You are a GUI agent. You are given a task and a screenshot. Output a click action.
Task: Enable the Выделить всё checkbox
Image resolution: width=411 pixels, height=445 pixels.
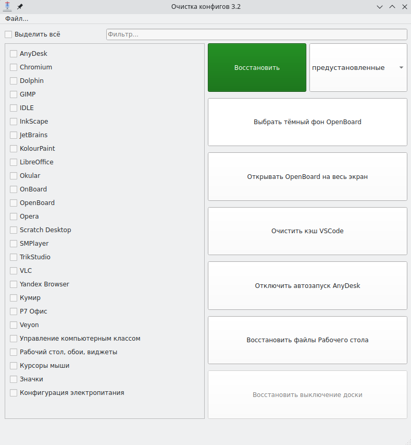pos(8,34)
